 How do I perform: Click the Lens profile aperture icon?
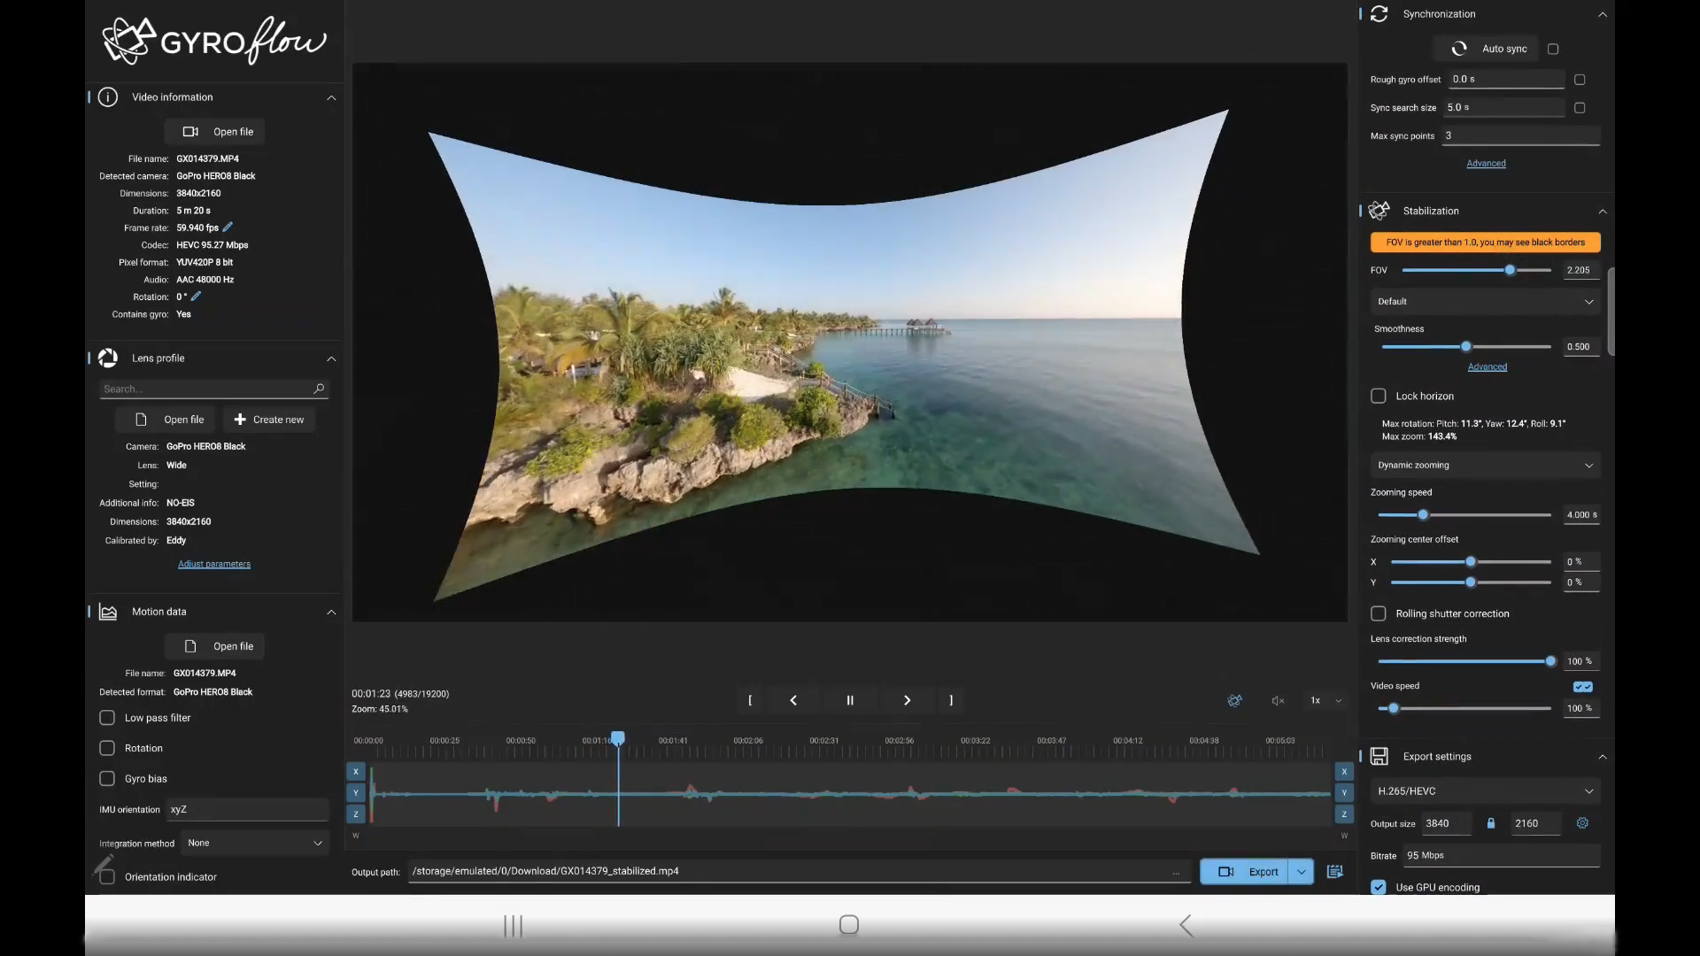[x=108, y=358]
